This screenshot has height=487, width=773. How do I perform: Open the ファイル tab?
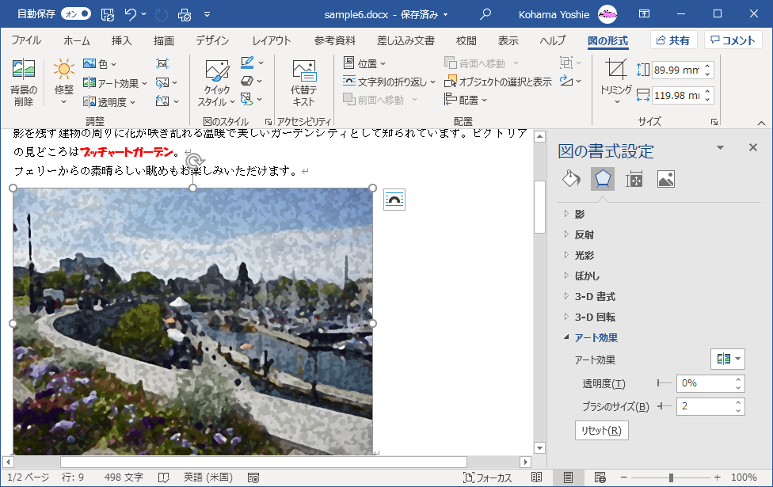pyautogui.click(x=25, y=40)
